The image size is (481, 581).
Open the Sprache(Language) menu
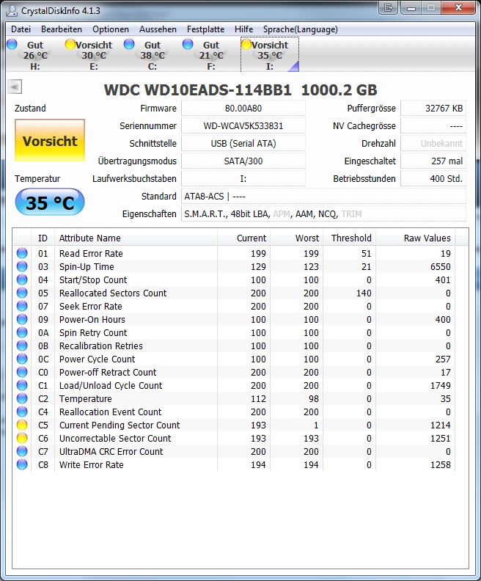[301, 29]
